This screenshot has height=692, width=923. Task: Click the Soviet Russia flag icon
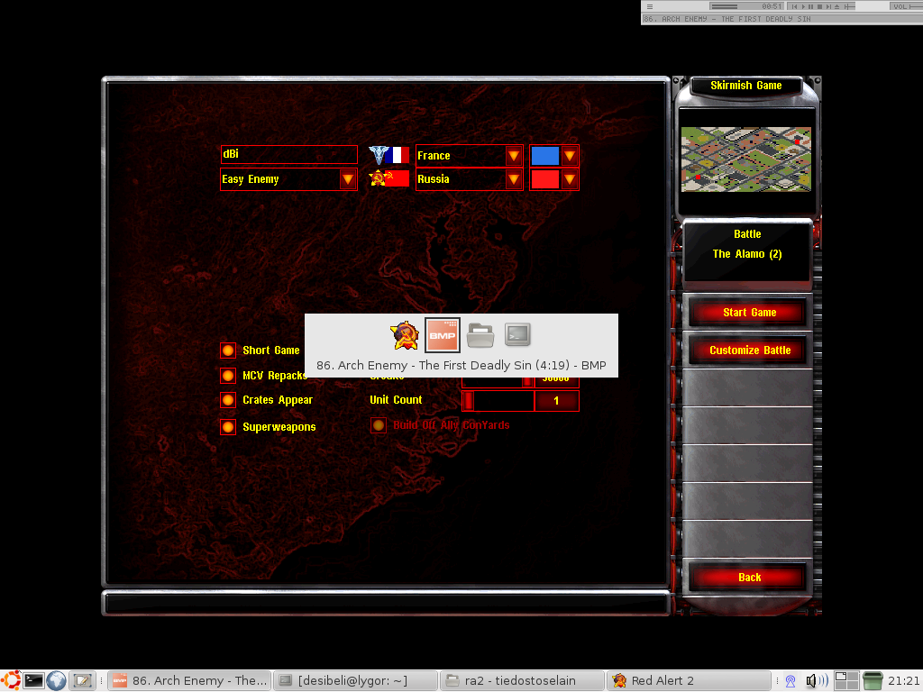(x=397, y=178)
